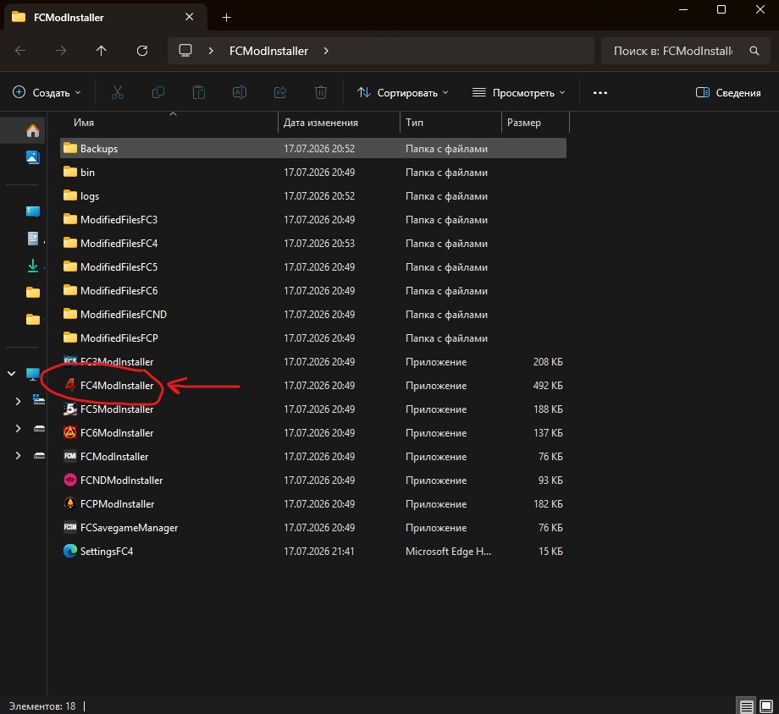Sort by Размер column header
This screenshot has width=779, height=714.
(535, 122)
